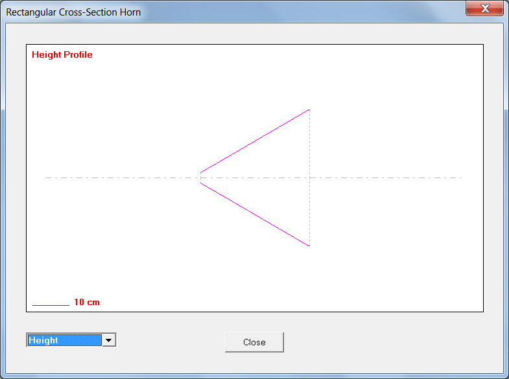Click the 'Height Profile' label
This screenshot has height=379, width=509.
[x=62, y=54]
